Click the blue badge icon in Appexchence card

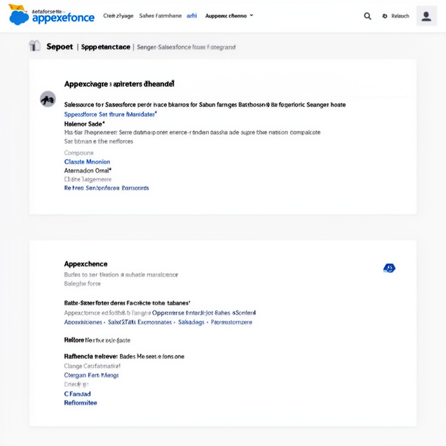coord(389,268)
